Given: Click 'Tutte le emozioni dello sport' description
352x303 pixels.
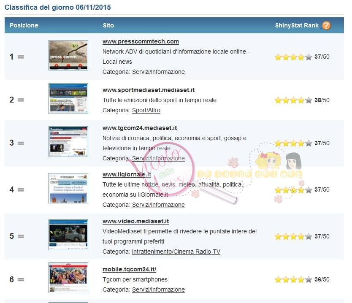Looking at the screenshot, I should click(x=160, y=100).
